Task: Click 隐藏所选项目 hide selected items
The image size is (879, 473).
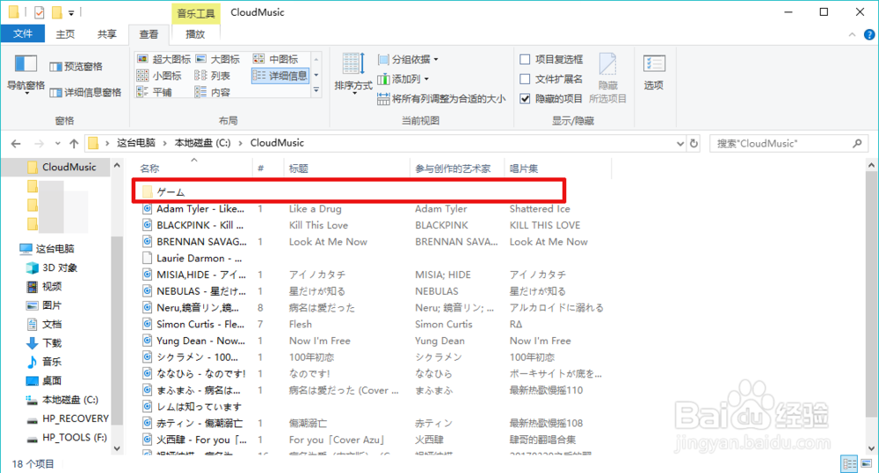Action: coord(607,78)
